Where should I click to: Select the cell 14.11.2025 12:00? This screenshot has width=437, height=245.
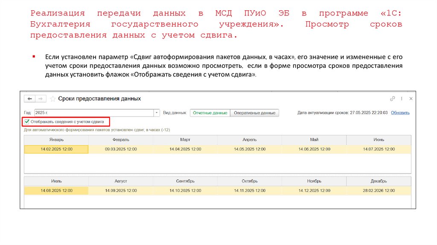click(x=249, y=191)
